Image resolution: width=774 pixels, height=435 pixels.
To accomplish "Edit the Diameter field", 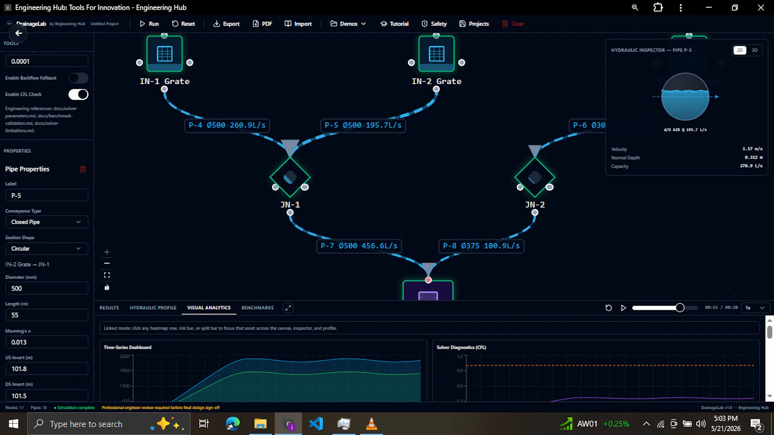I will click(47, 288).
